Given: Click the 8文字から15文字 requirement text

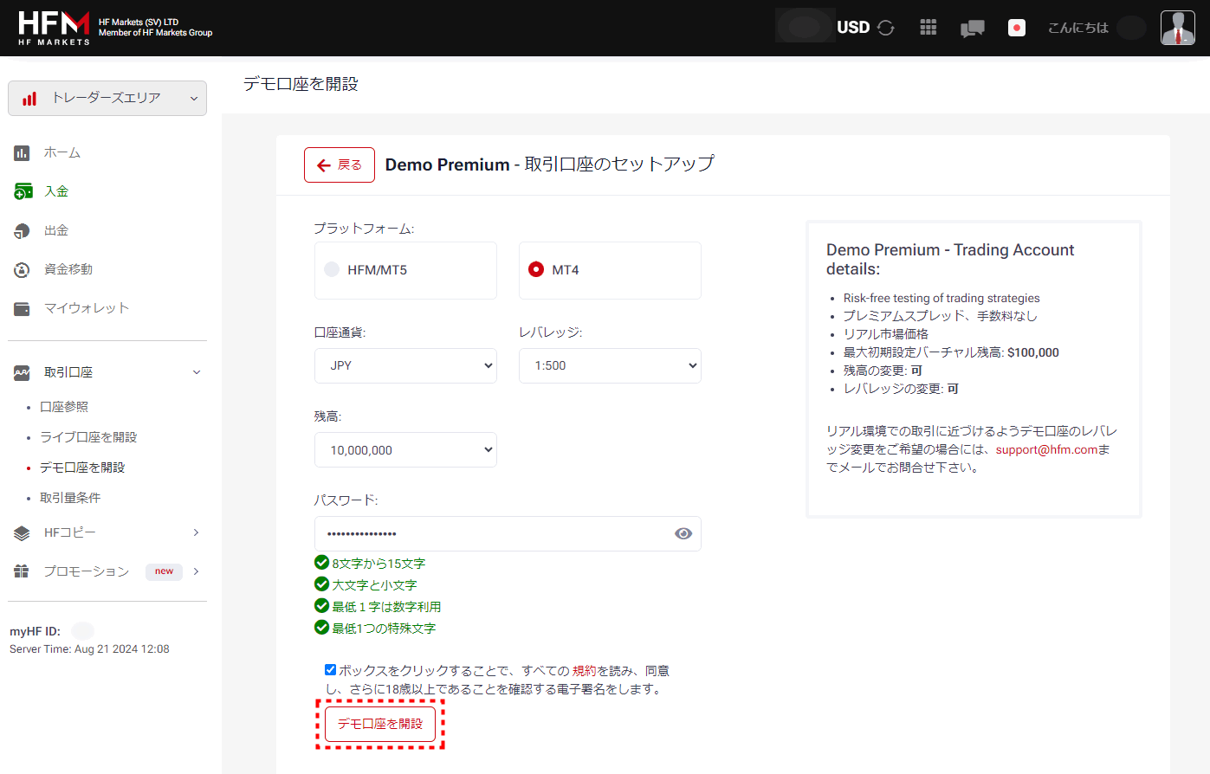Looking at the screenshot, I should [379, 564].
